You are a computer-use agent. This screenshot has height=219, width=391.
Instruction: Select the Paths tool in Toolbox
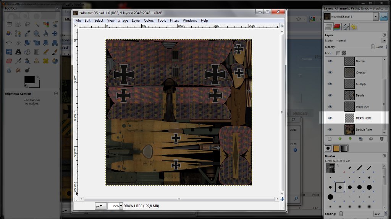click(18, 33)
